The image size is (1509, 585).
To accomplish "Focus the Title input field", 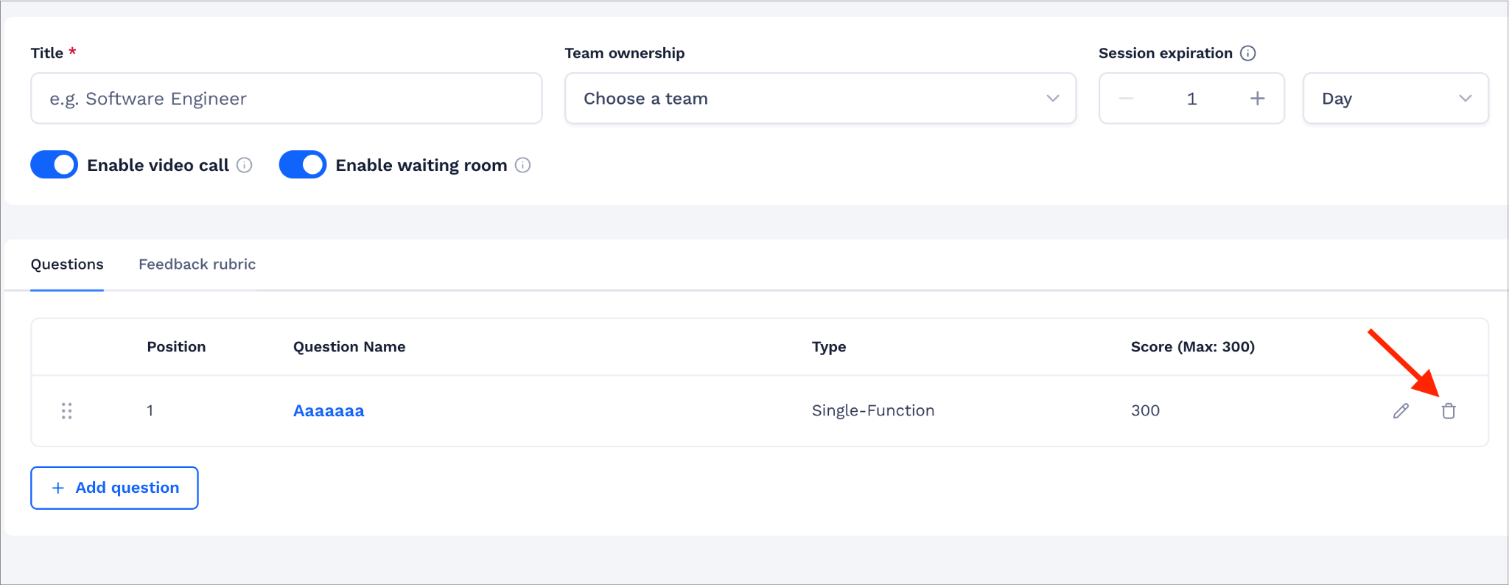I will pos(287,98).
